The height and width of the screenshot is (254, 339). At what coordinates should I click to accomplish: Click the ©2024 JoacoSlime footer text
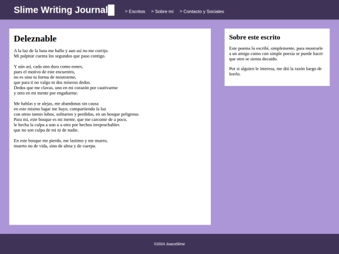tap(169, 244)
